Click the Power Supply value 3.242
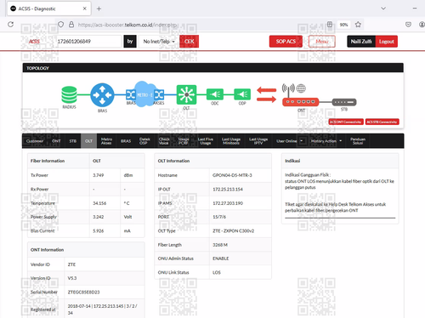Viewport: 425px width, 318px height. click(98, 217)
